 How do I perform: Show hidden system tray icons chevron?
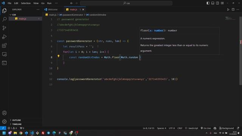click(206, 133)
